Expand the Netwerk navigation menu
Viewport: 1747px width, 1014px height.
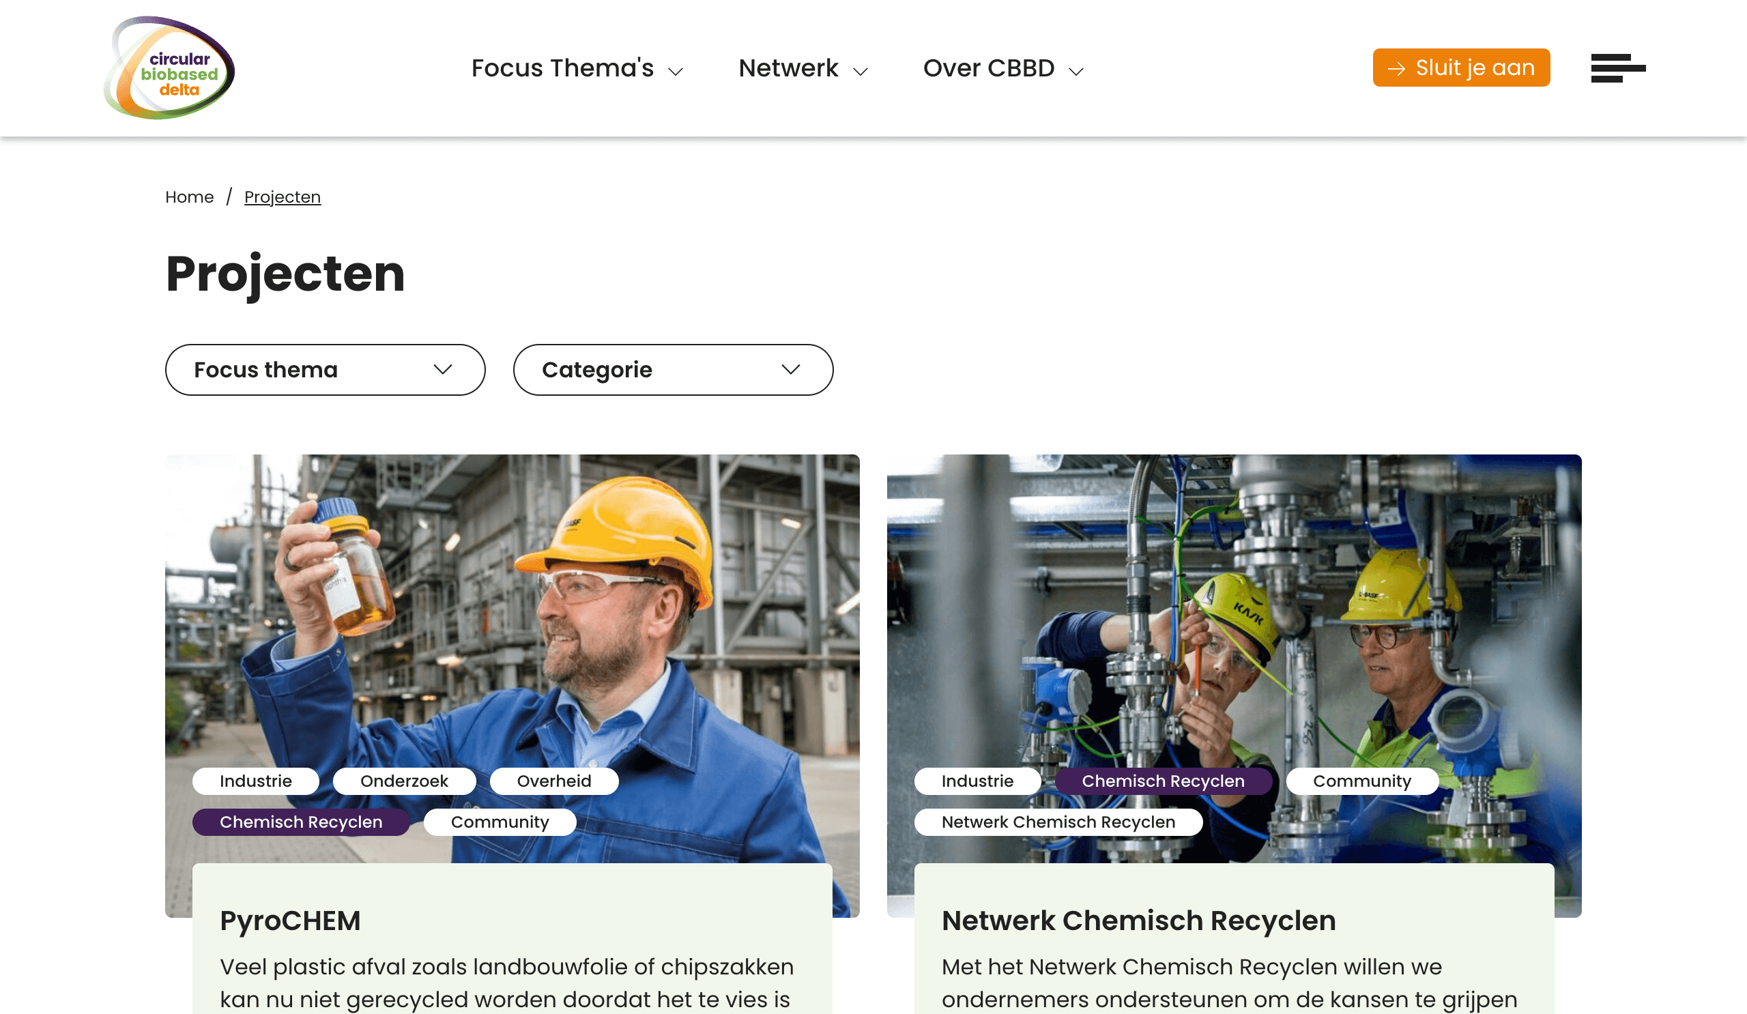pyautogui.click(x=803, y=68)
